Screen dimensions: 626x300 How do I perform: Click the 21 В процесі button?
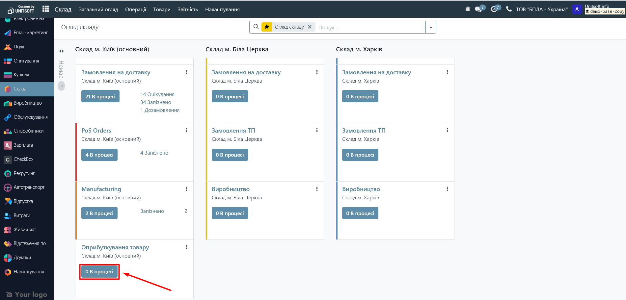pos(100,96)
